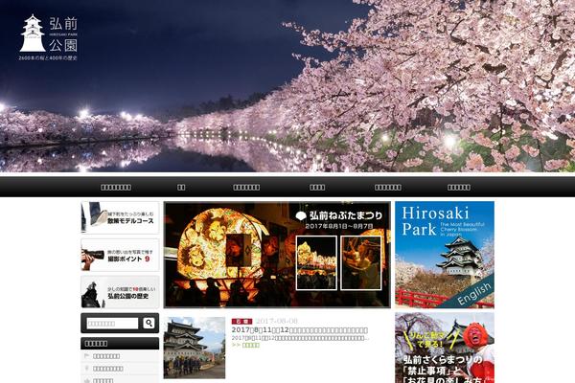Focus the sidebar search text field
Viewport: 575px width, 383px height.
point(112,324)
